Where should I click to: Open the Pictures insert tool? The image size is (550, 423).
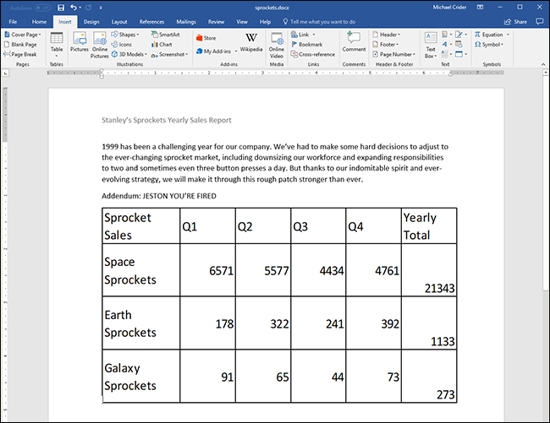(x=80, y=43)
